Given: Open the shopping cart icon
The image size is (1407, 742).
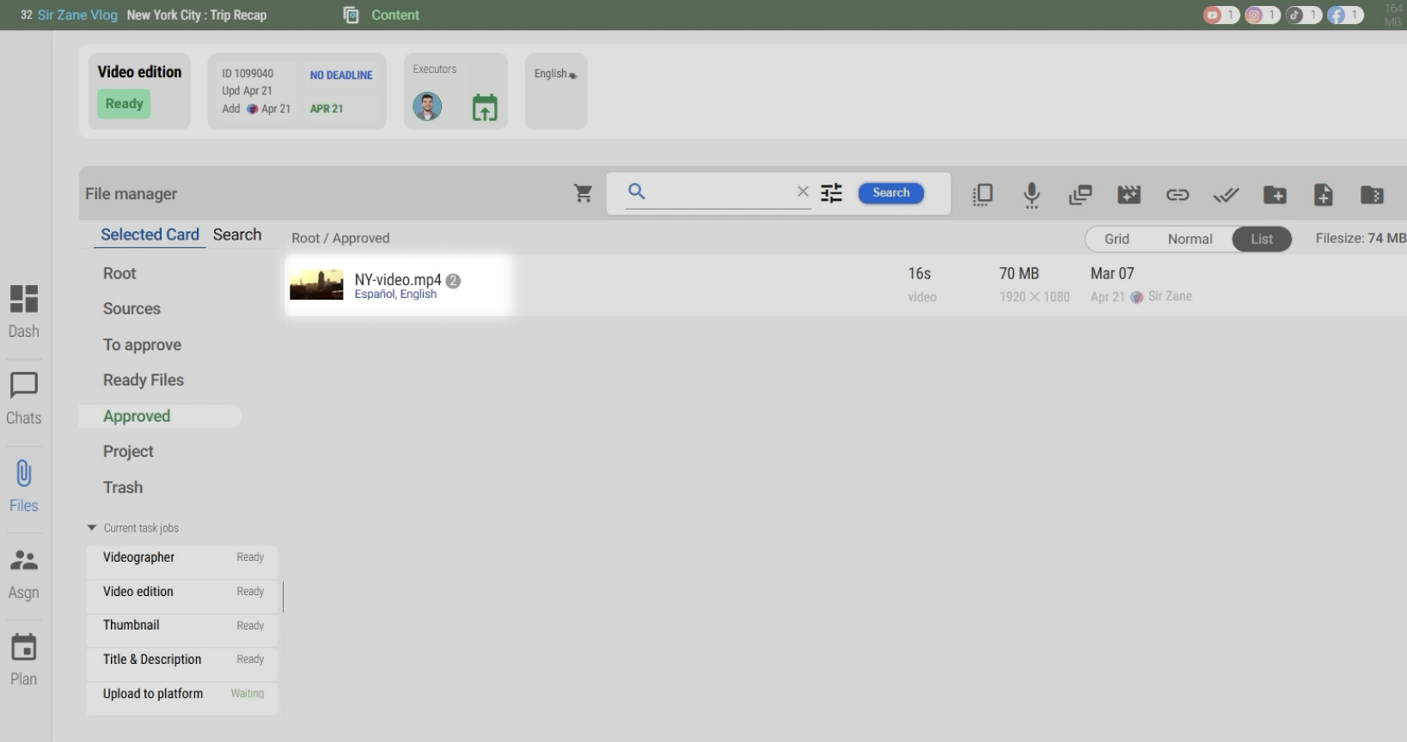Looking at the screenshot, I should 583,193.
